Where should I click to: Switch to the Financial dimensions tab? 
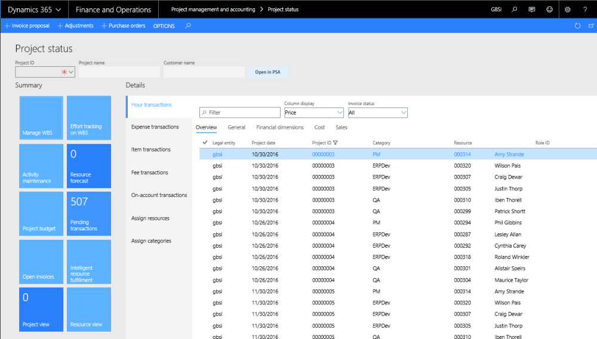[279, 127]
